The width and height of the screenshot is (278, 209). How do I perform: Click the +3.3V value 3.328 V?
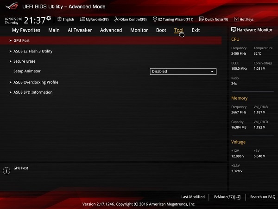pyautogui.click(x=237, y=171)
